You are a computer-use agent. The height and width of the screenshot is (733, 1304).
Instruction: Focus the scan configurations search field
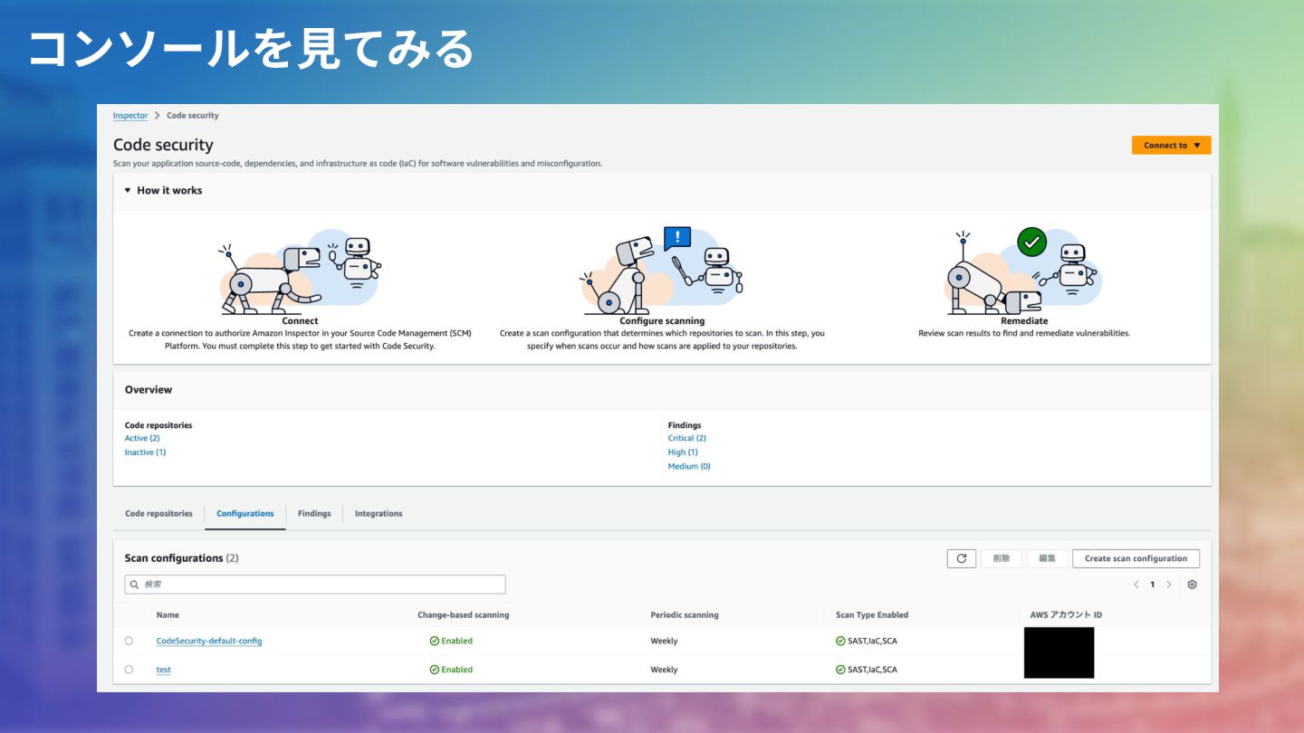(315, 585)
